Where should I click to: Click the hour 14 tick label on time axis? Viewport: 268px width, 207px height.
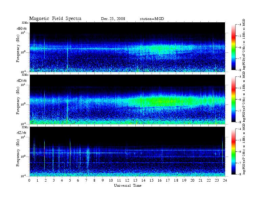(143, 180)
